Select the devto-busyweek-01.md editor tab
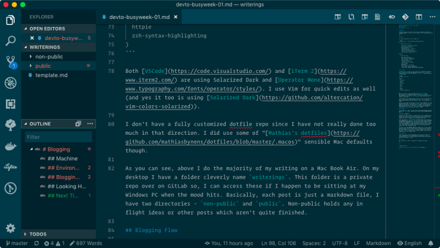This screenshot has height=248, width=440. pos(139,17)
